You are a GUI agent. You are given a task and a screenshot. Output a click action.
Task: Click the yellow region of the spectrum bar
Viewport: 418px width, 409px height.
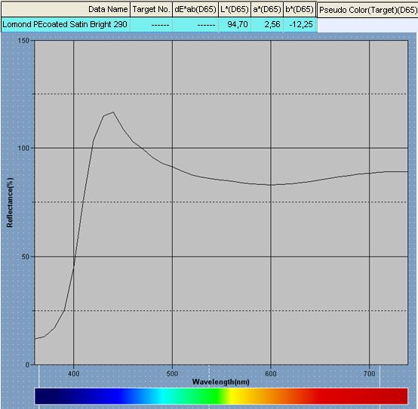point(235,396)
